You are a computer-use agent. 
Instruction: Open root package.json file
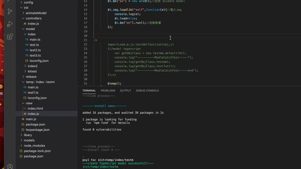tap(33, 156)
